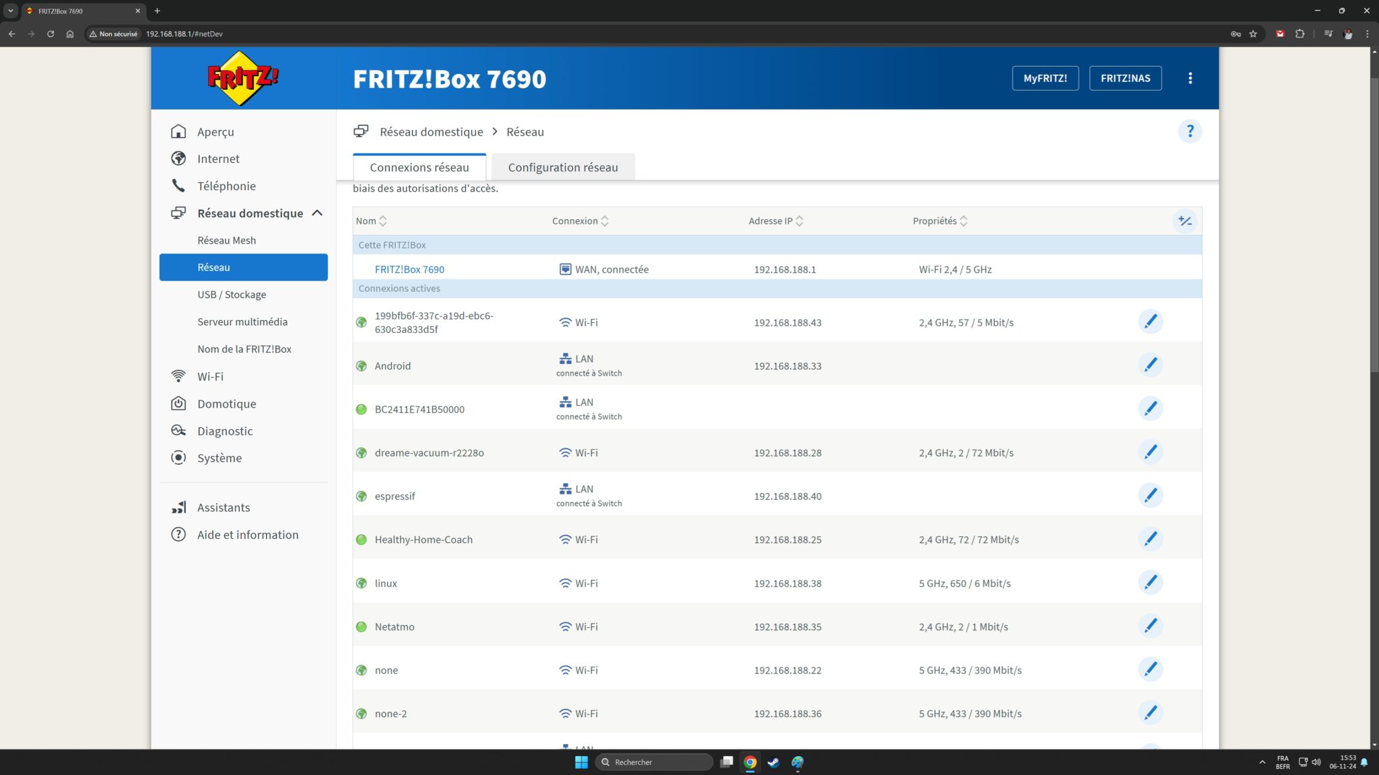Screen dimensions: 1379x775
Task: Collapse the Réseau domestique menu
Action: [317, 213]
